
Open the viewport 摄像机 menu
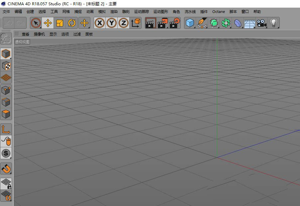coord(39,34)
